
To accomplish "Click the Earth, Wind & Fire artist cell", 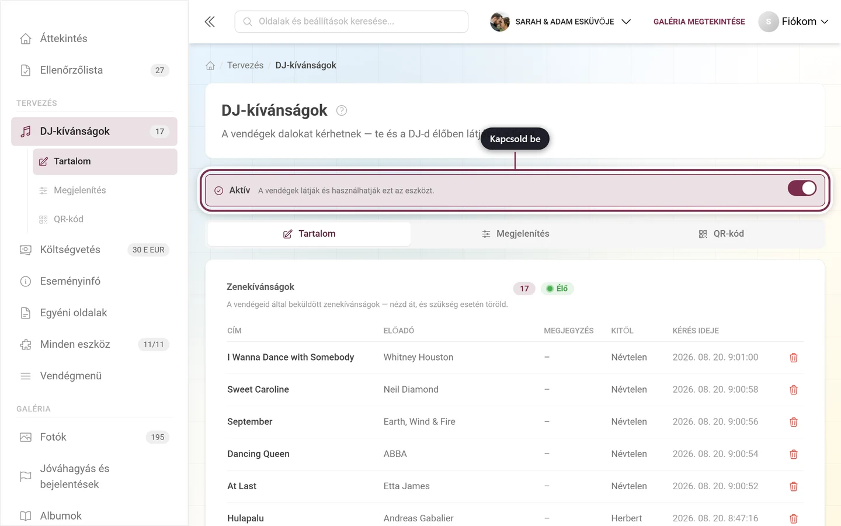I will point(419,422).
